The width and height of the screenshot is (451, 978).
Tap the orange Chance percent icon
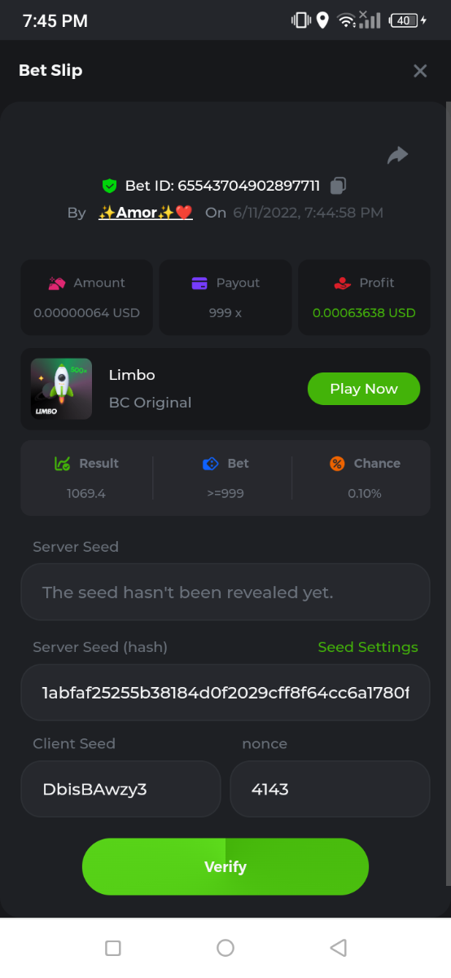[337, 463]
